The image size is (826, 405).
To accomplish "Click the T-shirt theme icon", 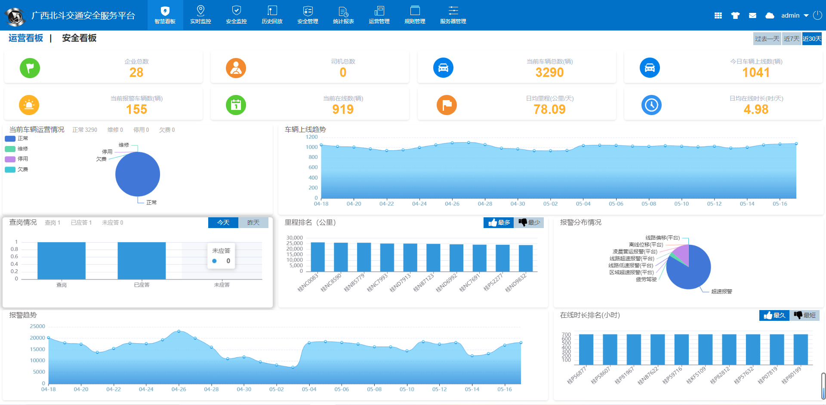I will [x=735, y=15].
